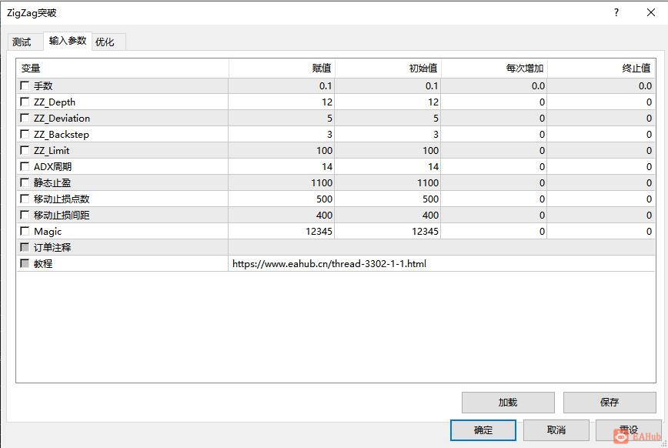Enable the 移动止损间距 checkbox
This screenshot has width=668, height=448.
(x=25, y=216)
